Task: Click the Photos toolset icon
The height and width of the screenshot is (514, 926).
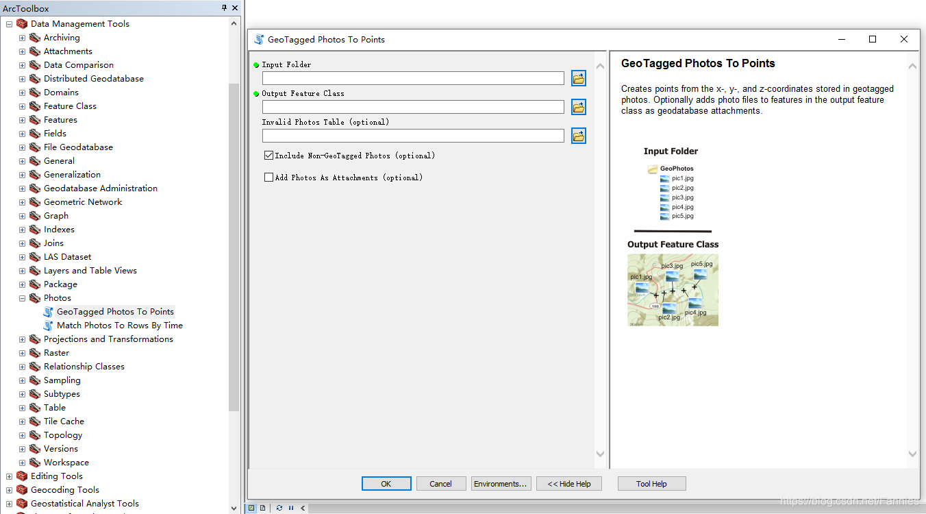Action: [x=35, y=298]
